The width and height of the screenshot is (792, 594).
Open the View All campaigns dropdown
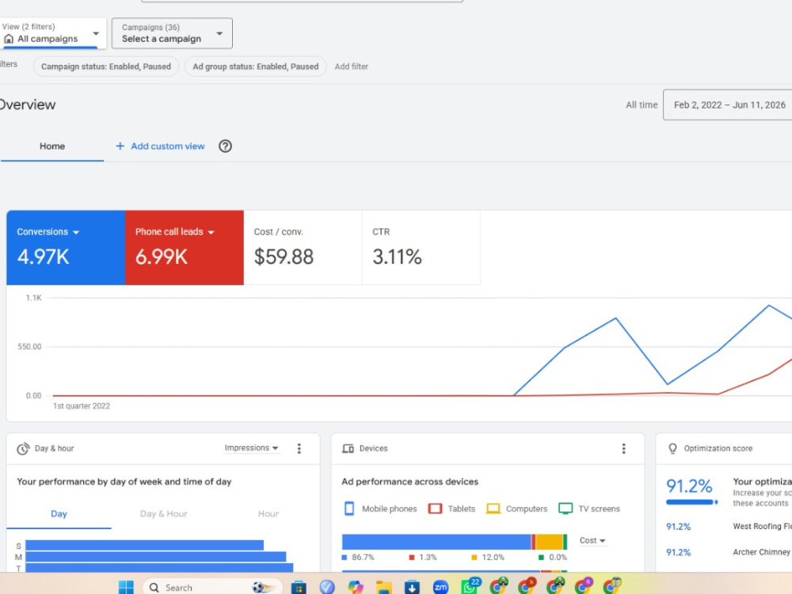[x=52, y=33]
